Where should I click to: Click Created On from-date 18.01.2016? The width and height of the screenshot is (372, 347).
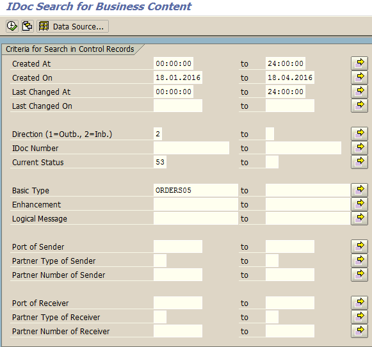[x=178, y=77]
